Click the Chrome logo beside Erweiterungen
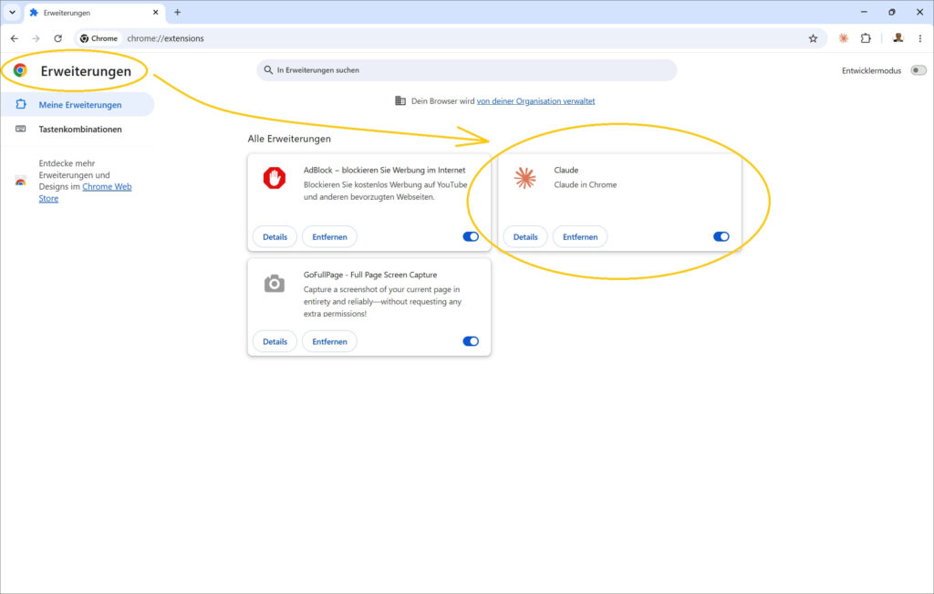The width and height of the screenshot is (934, 594). 20,70
